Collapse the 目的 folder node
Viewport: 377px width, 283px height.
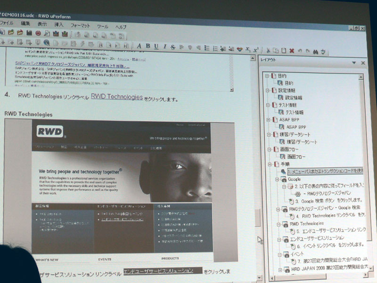[267, 75]
